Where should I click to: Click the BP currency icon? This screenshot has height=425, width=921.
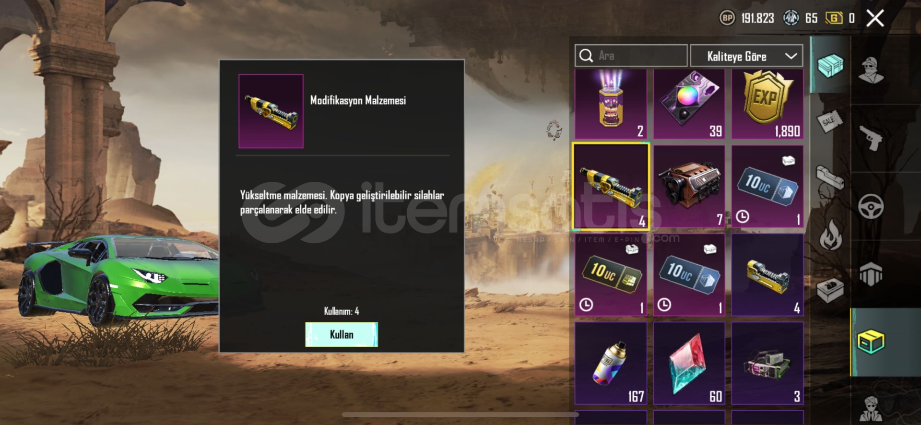(x=727, y=18)
